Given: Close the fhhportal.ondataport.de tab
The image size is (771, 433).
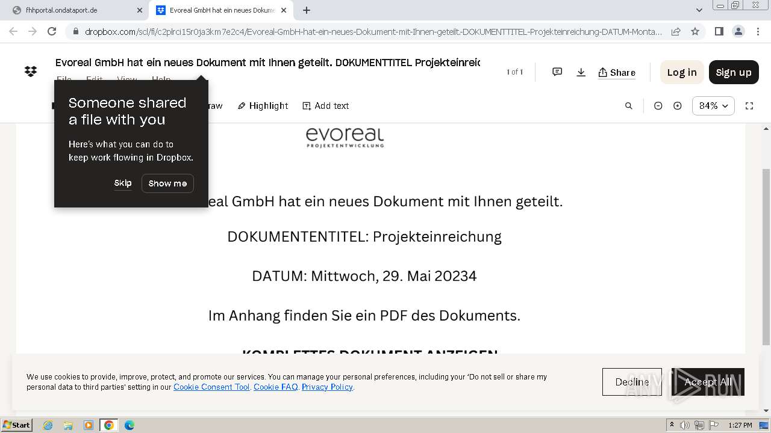Looking at the screenshot, I should pos(140,10).
